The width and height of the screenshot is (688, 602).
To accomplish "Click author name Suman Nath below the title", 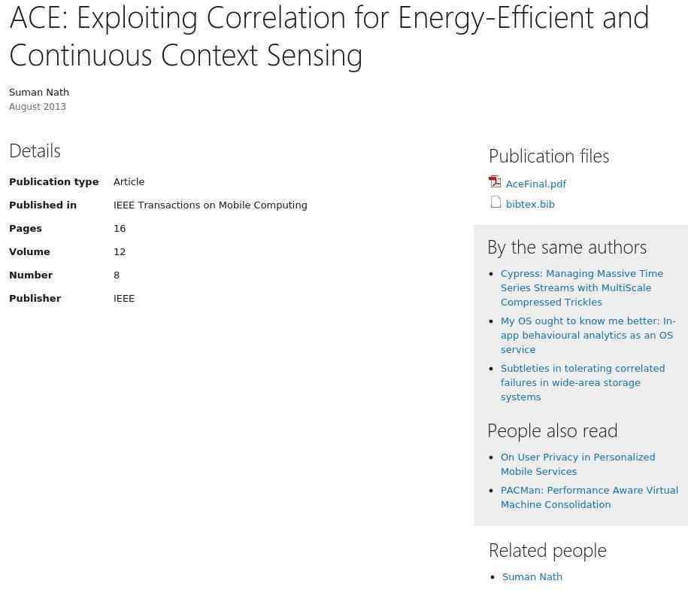I will [39, 93].
